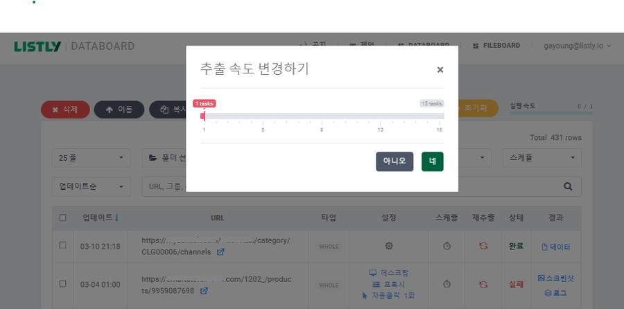
Task: Click re-extract icon in 03-10 21:18 row
Action: coord(483,246)
